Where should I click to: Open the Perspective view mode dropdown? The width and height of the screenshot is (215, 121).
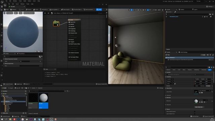click(10, 13)
